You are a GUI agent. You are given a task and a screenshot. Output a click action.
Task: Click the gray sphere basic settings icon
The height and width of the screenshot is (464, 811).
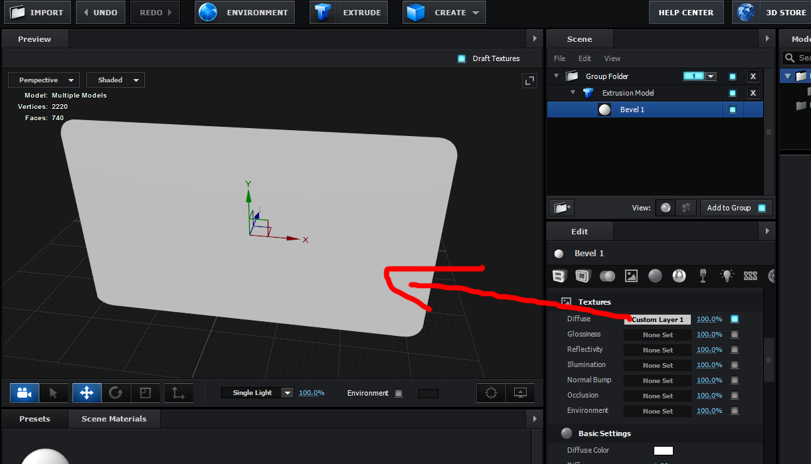tap(655, 275)
